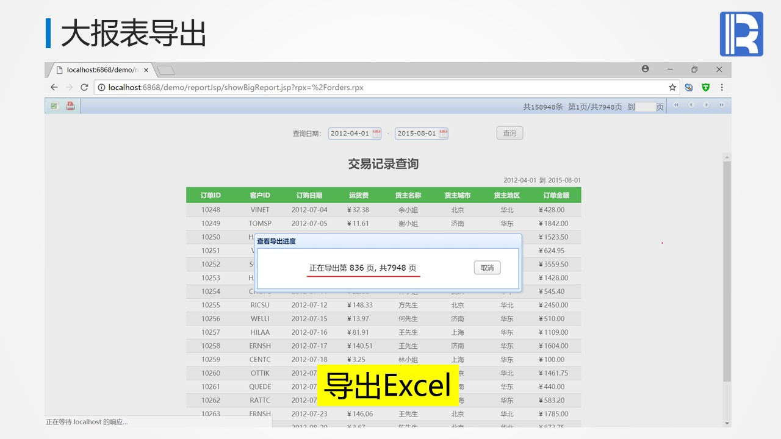Select the localhost:6868 browser tab

pyautogui.click(x=101, y=70)
